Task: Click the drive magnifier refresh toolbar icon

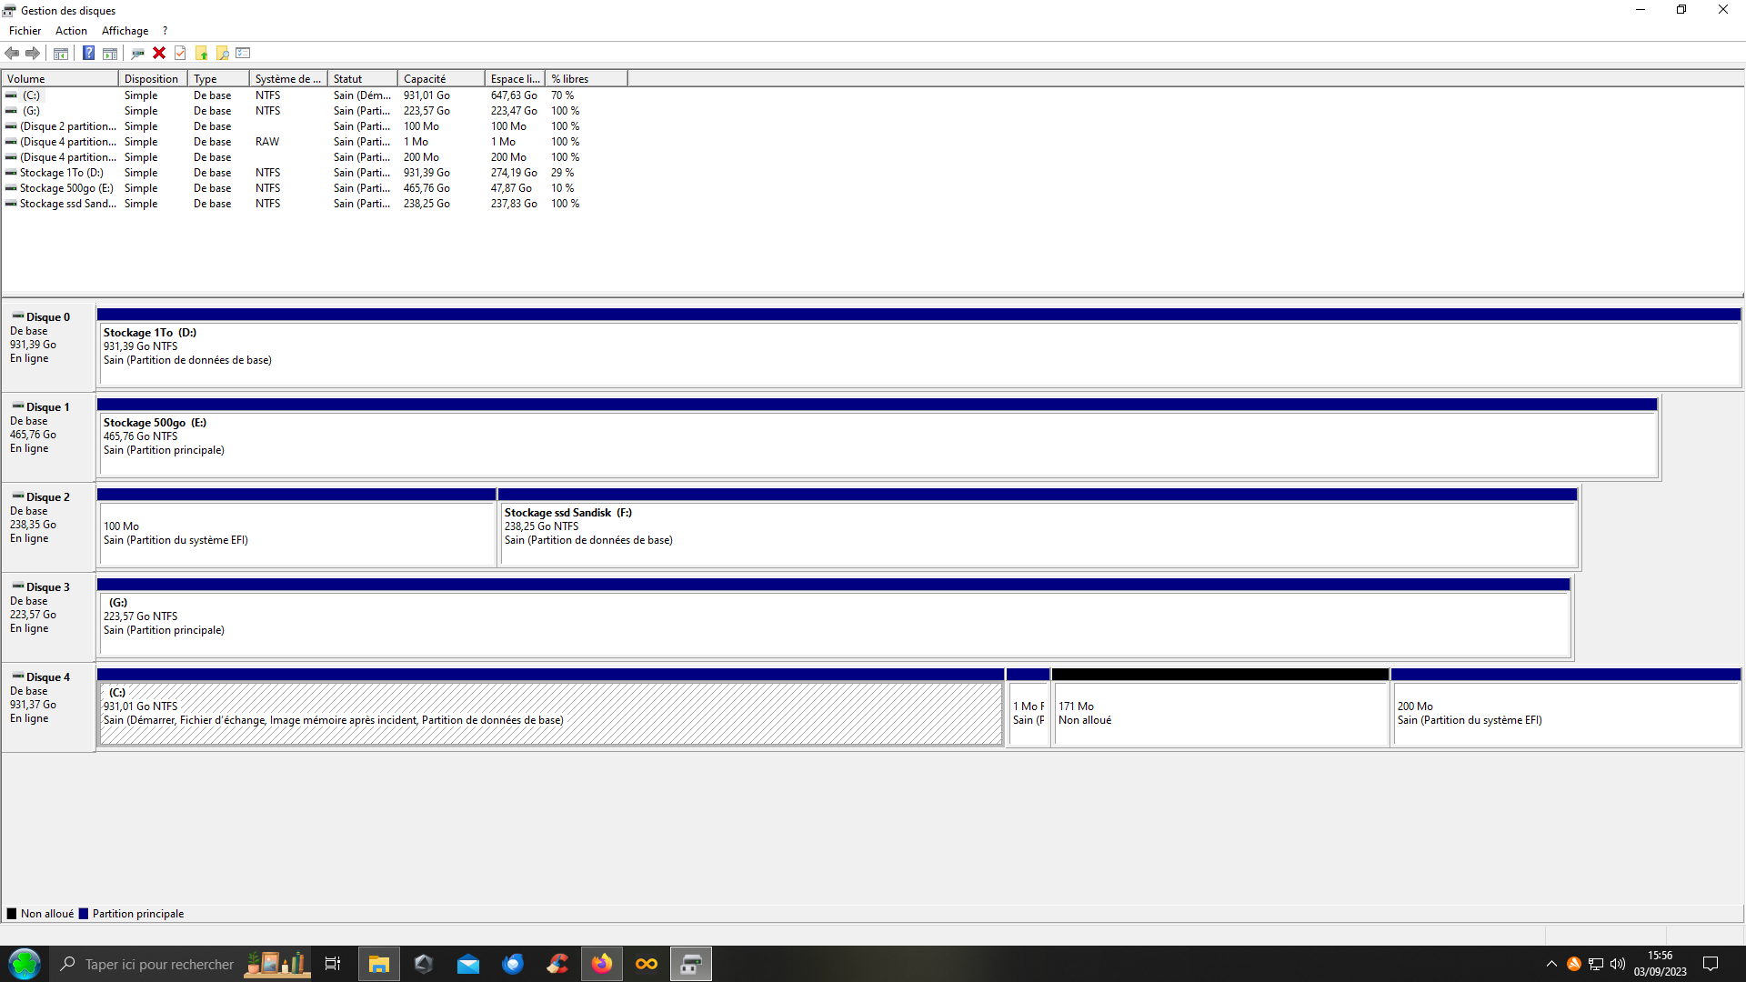Action: (x=137, y=53)
